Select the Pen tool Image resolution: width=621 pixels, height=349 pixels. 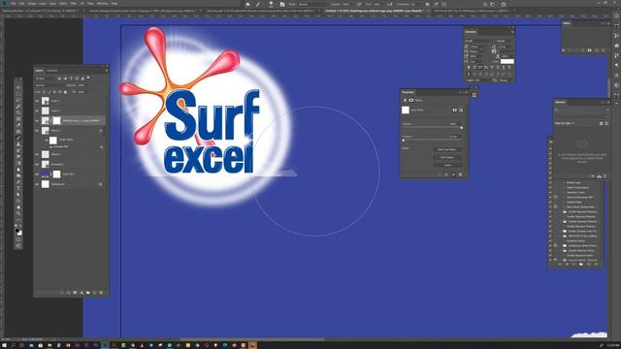click(18, 182)
